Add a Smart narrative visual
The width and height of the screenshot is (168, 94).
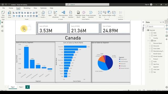[71, 14]
